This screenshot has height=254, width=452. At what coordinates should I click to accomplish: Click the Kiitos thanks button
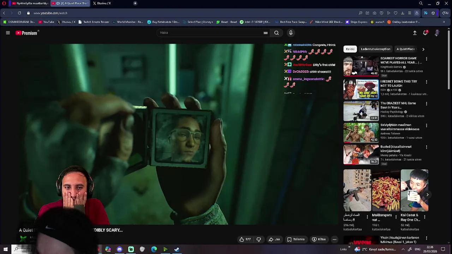(x=319, y=239)
